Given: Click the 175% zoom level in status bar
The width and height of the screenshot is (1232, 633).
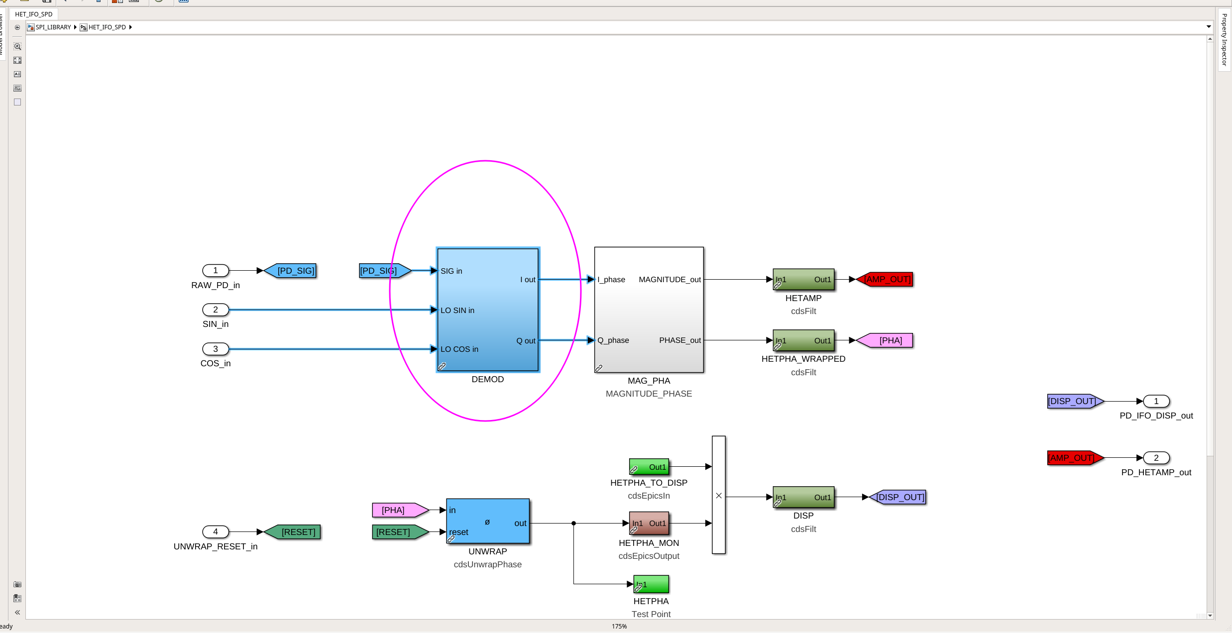Looking at the screenshot, I should click(619, 627).
